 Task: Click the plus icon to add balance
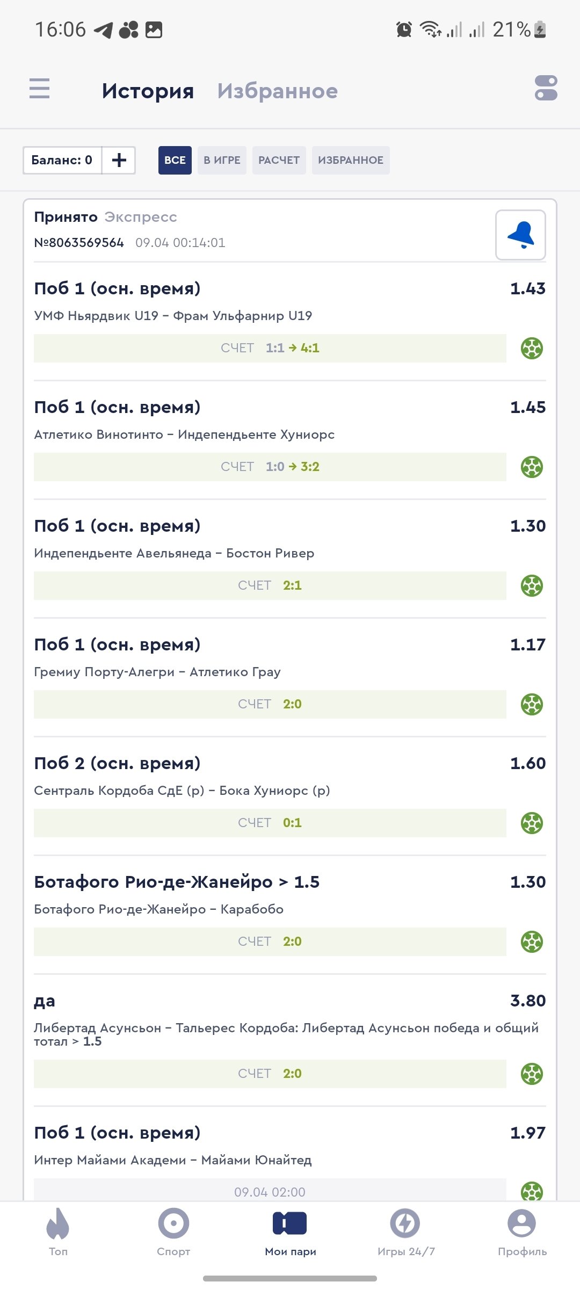119,160
